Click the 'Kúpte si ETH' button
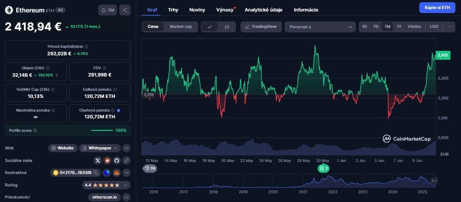The image size is (461, 202). point(437,8)
